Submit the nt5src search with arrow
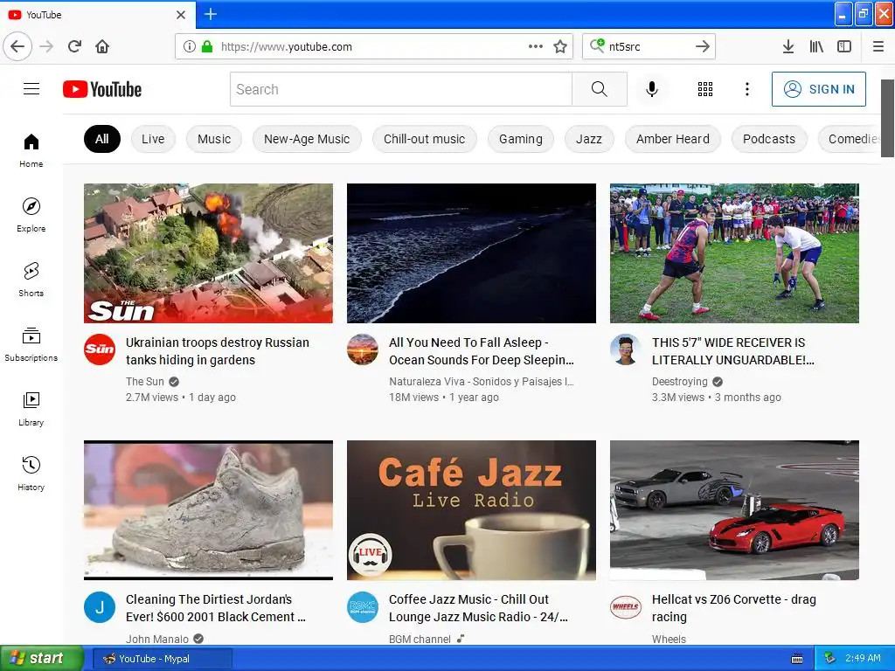The image size is (895, 671). [x=703, y=46]
